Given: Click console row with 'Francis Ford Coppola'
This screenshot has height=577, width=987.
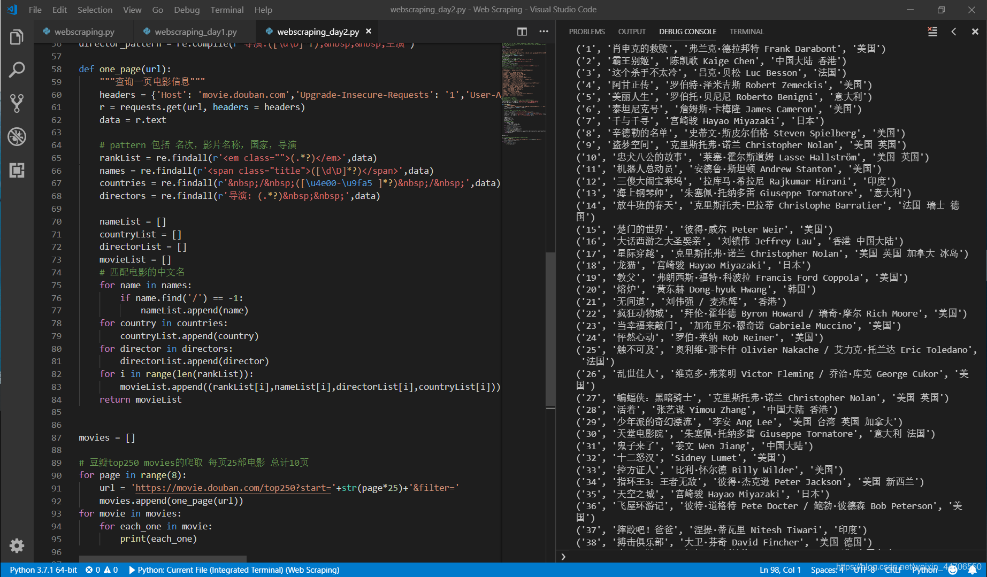Looking at the screenshot, I should (742, 278).
